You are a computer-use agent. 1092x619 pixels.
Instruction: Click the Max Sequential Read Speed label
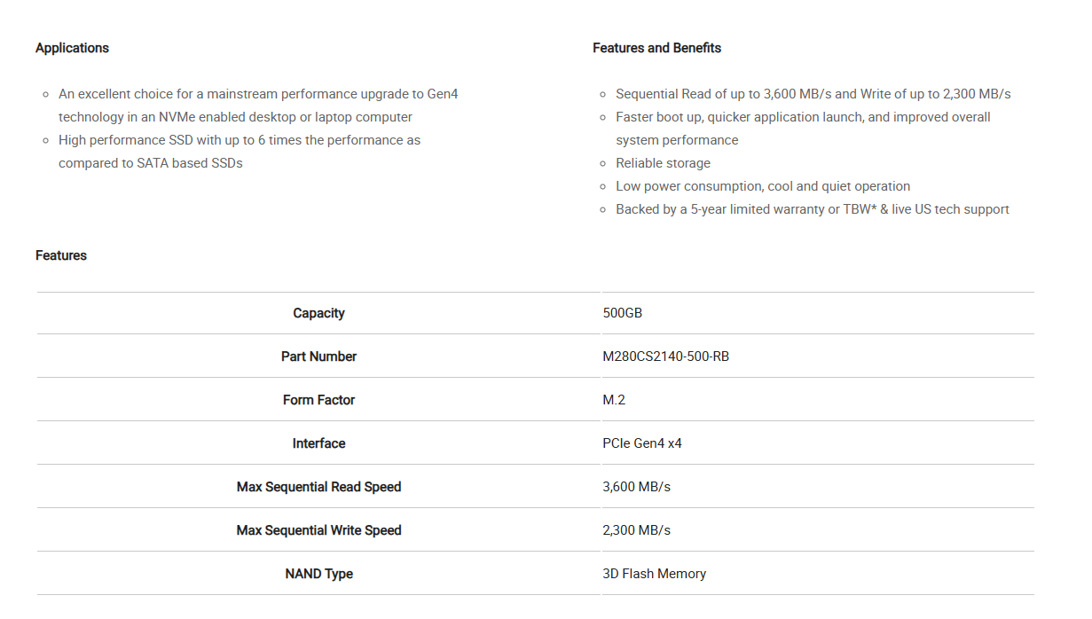point(318,487)
